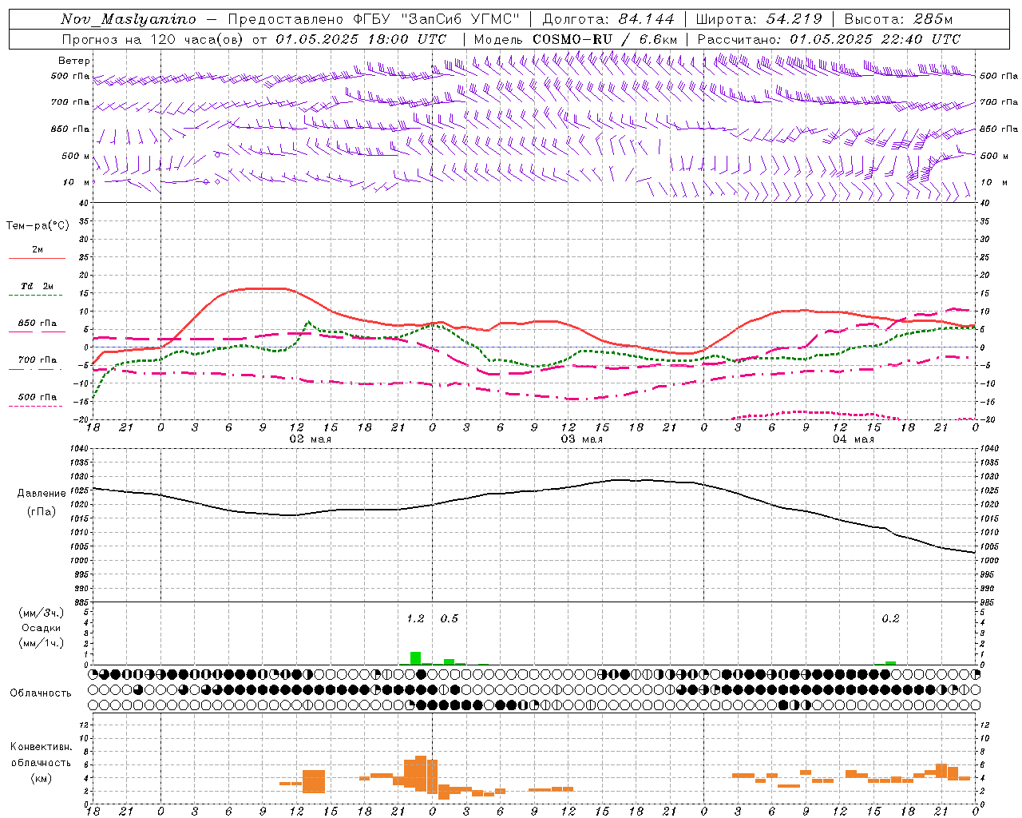Click the (мм/3ч.) precipitation unit label
1022x818 pixels.
[42, 613]
